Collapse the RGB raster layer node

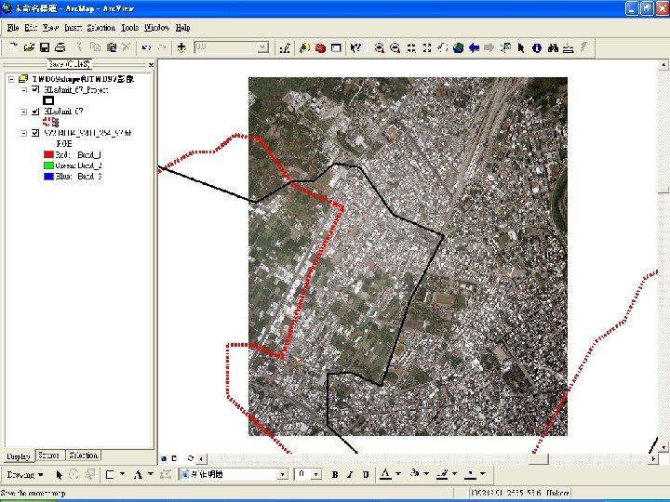click(x=24, y=133)
